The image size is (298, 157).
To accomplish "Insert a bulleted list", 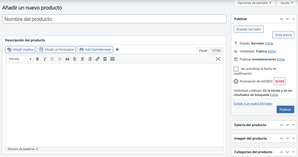I will coord(52,59).
